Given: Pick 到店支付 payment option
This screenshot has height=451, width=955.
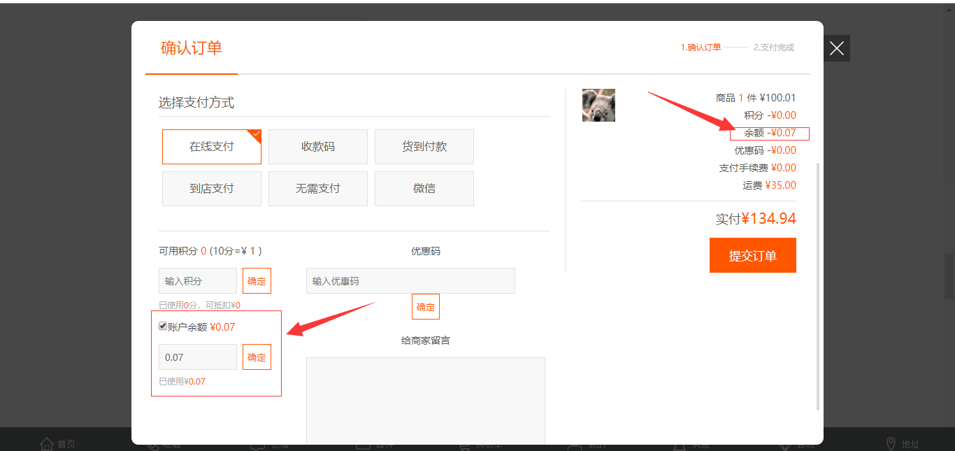Looking at the screenshot, I should (x=211, y=189).
